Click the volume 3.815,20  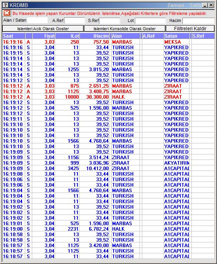94,70
